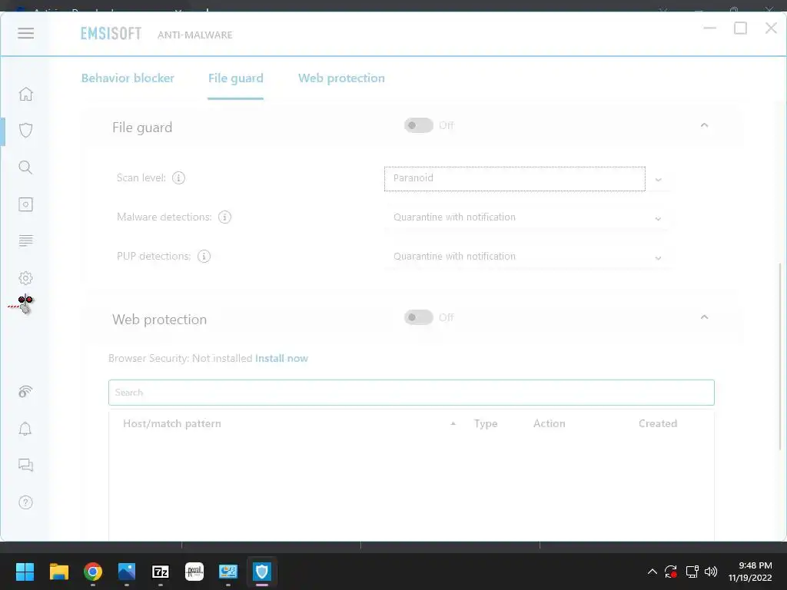This screenshot has width=787, height=590.
Task: Switch to the Behavior blocker tab
Action: coord(128,78)
